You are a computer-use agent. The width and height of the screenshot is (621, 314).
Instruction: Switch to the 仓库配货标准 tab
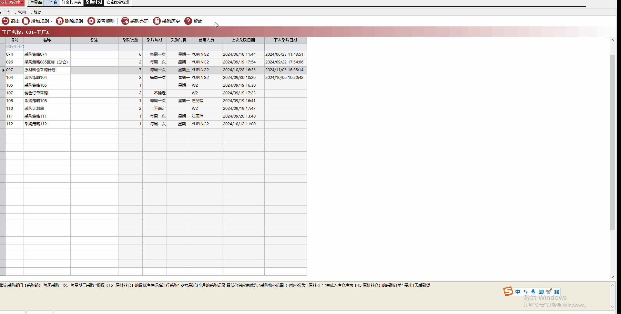[x=118, y=3]
